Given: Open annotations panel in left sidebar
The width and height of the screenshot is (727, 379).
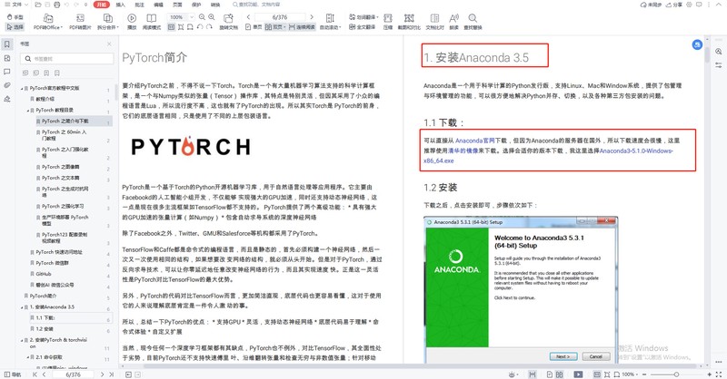Looking at the screenshot, I should [x=7, y=72].
